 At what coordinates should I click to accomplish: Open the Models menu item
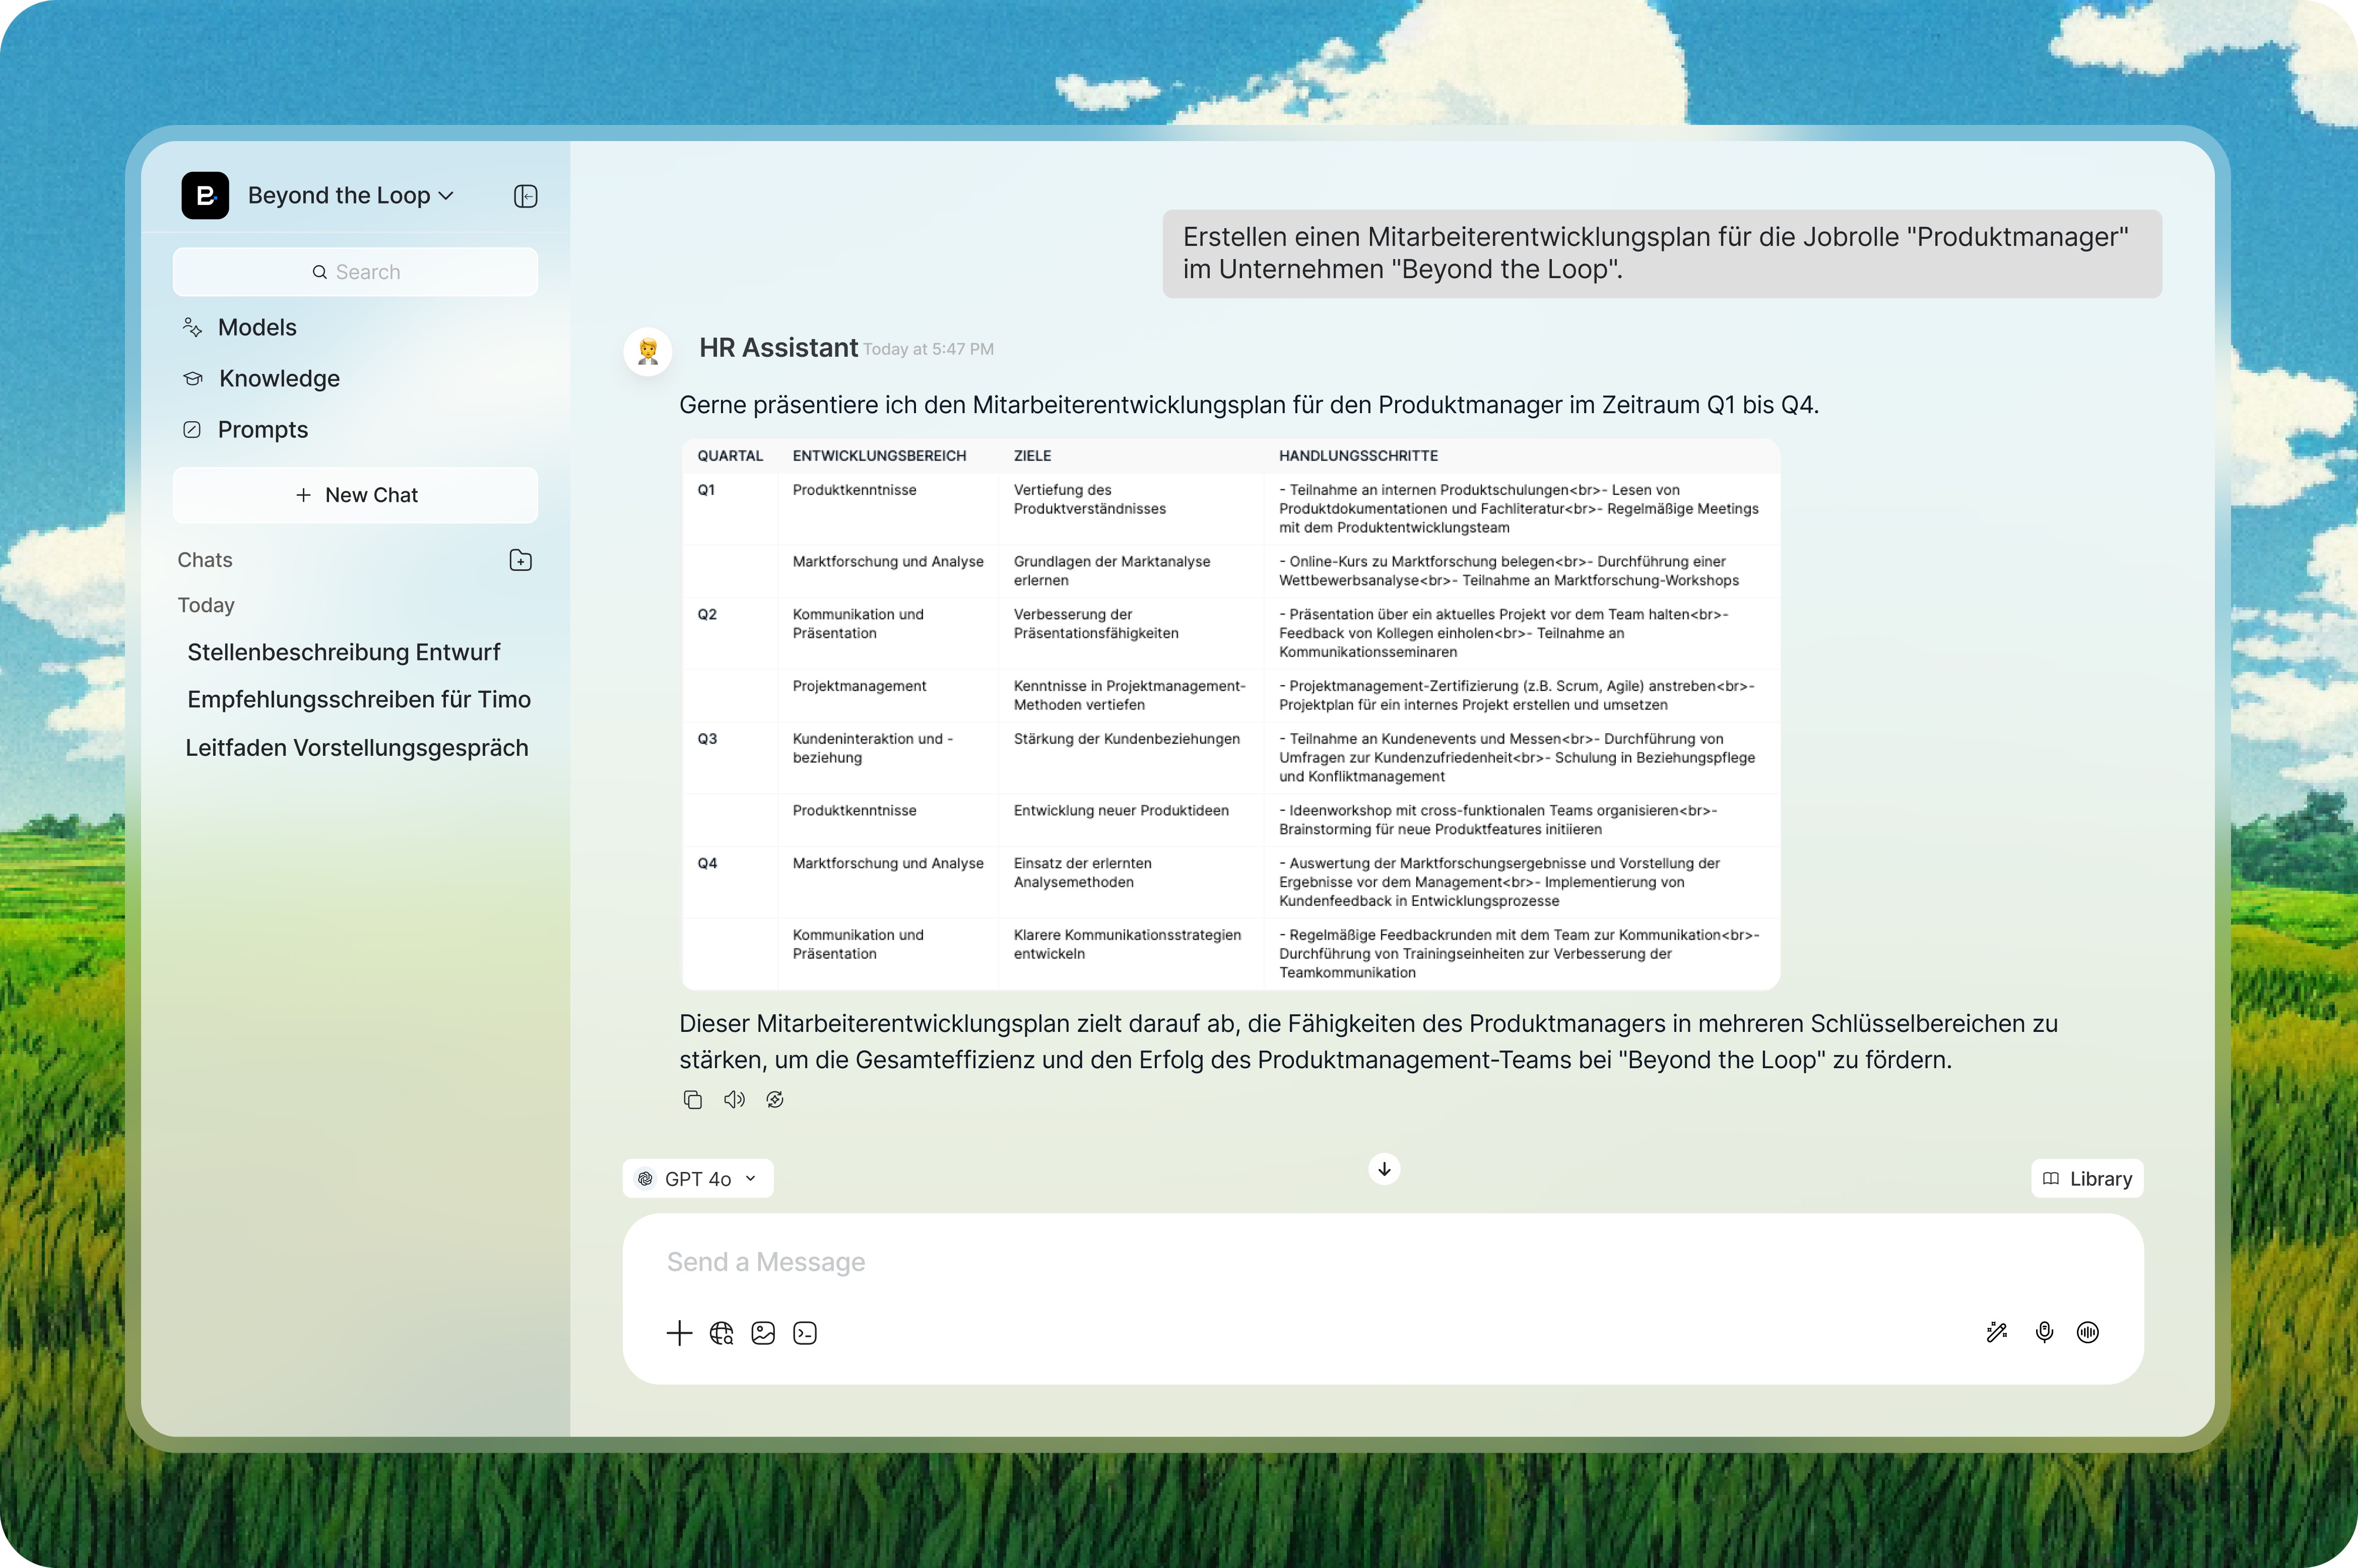[x=257, y=328]
